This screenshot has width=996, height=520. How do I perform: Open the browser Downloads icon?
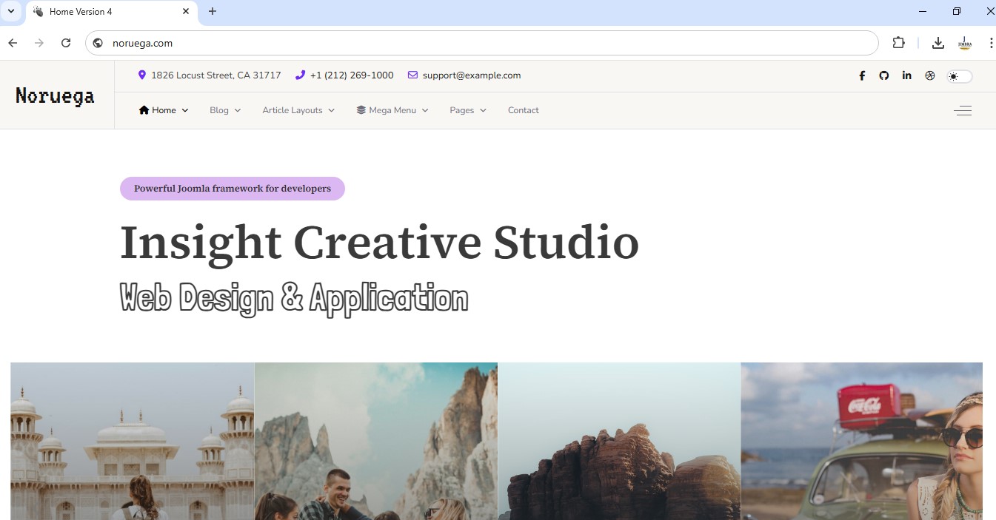[x=937, y=43]
